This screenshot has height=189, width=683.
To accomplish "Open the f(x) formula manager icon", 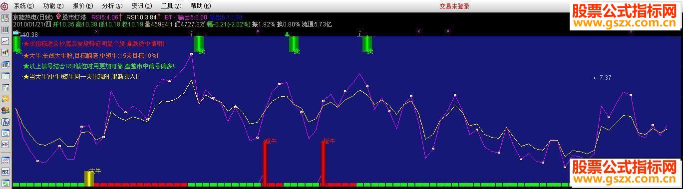I will click(5, 122).
